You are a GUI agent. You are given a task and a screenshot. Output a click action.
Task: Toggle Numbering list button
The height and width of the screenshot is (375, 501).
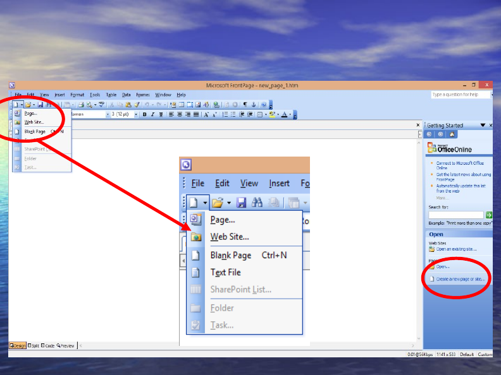[225, 114]
